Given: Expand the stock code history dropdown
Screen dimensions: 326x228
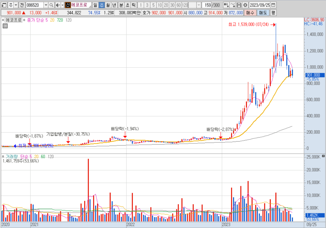Looking at the screenshot, I should pyautogui.click(x=46, y=5).
